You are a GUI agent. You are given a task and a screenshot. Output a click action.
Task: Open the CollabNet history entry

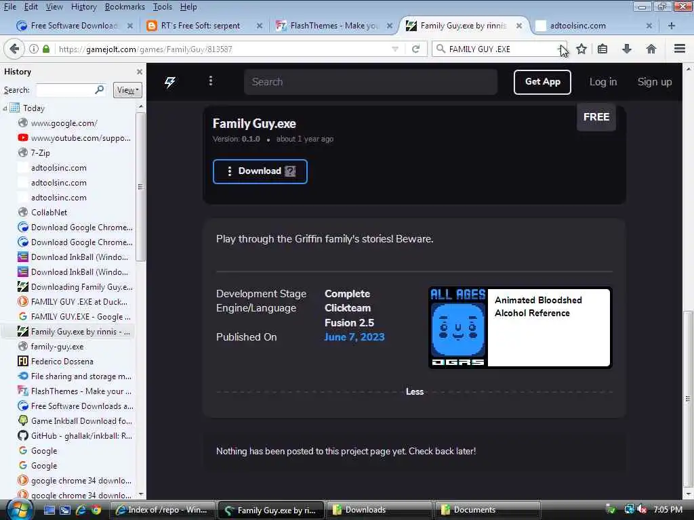tap(49, 212)
